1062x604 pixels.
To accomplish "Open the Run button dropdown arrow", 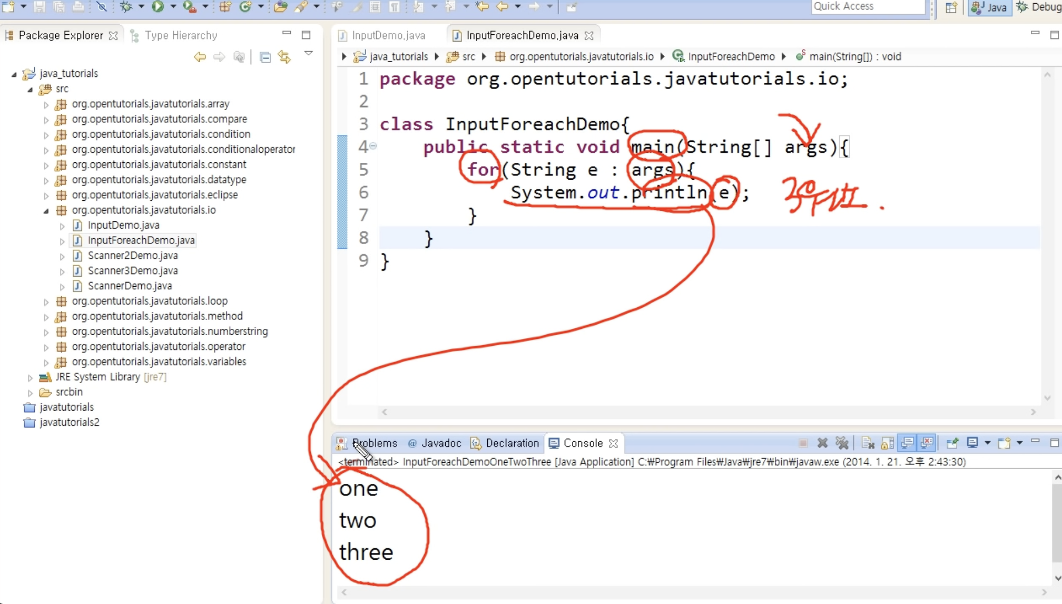I will [x=173, y=6].
